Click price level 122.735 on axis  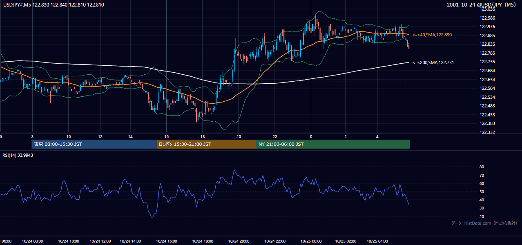[487, 62]
